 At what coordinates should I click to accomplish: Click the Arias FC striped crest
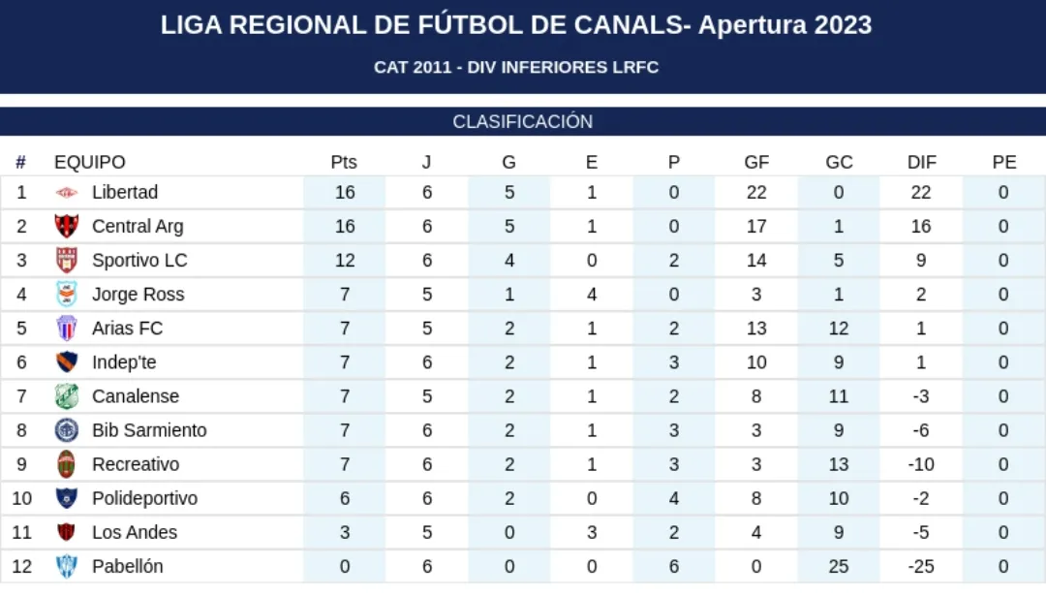(66, 329)
